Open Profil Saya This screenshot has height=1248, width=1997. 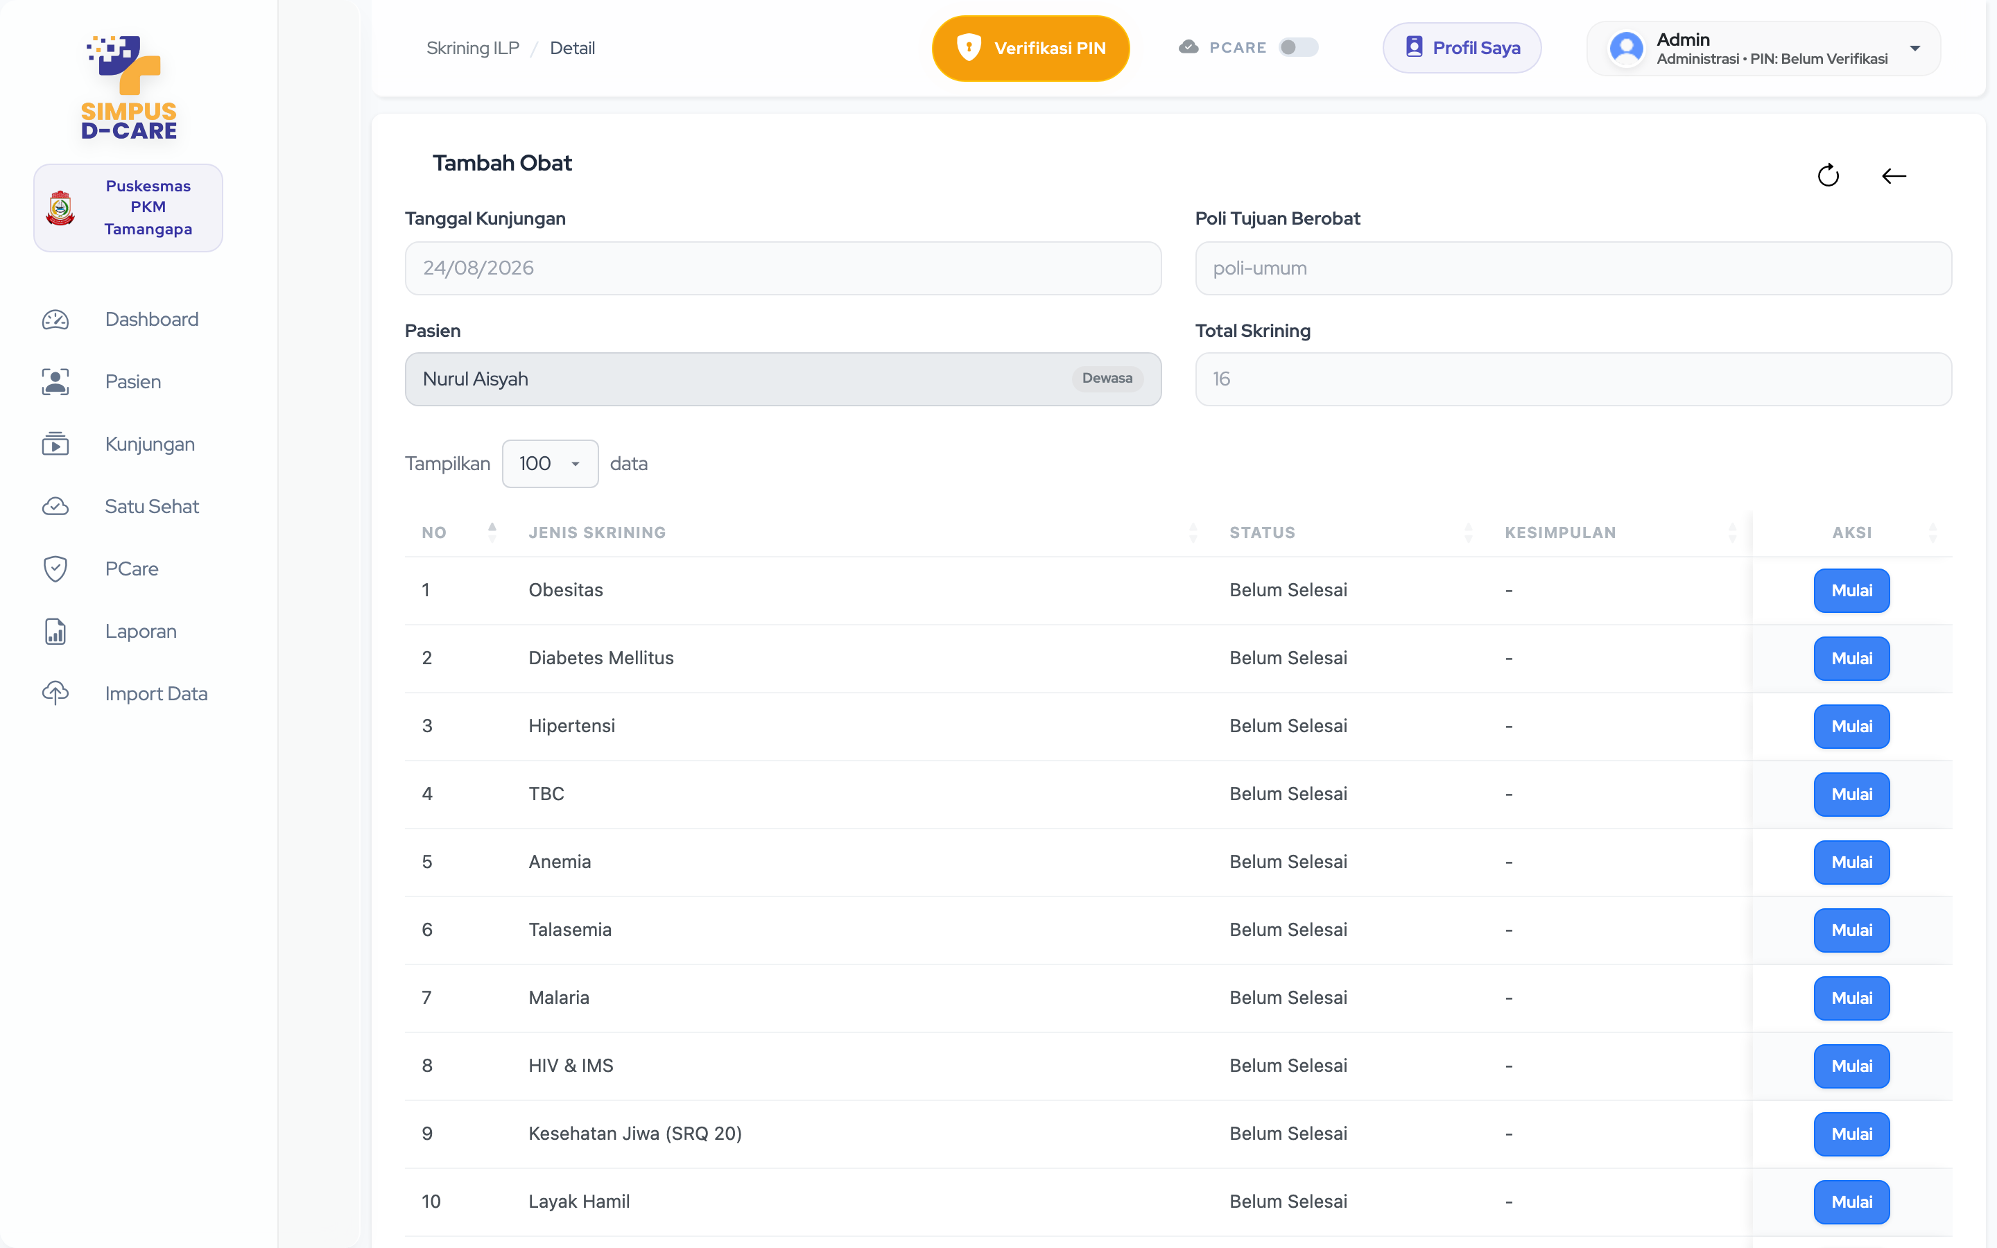click(x=1462, y=48)
